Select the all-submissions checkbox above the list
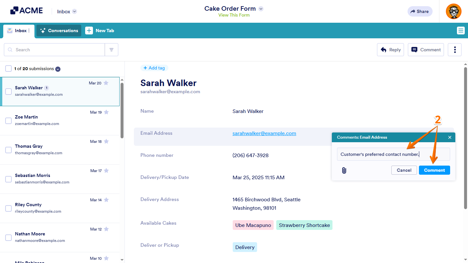This screenshot has width=468, height=263. tap(8, 69)
